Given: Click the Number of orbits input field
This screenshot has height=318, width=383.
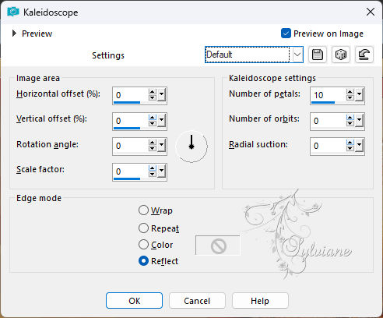Looking at the screenshot, I should [x=328, y=121].
